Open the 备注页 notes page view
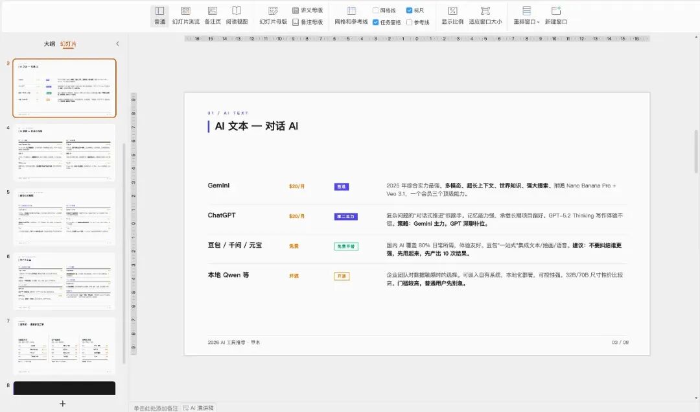700x412 pixels. coord(213,16)
